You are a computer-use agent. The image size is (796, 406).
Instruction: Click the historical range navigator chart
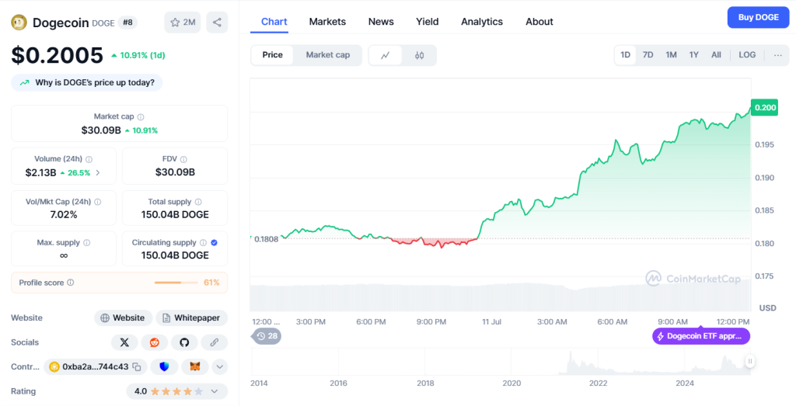tap(501, 362)
